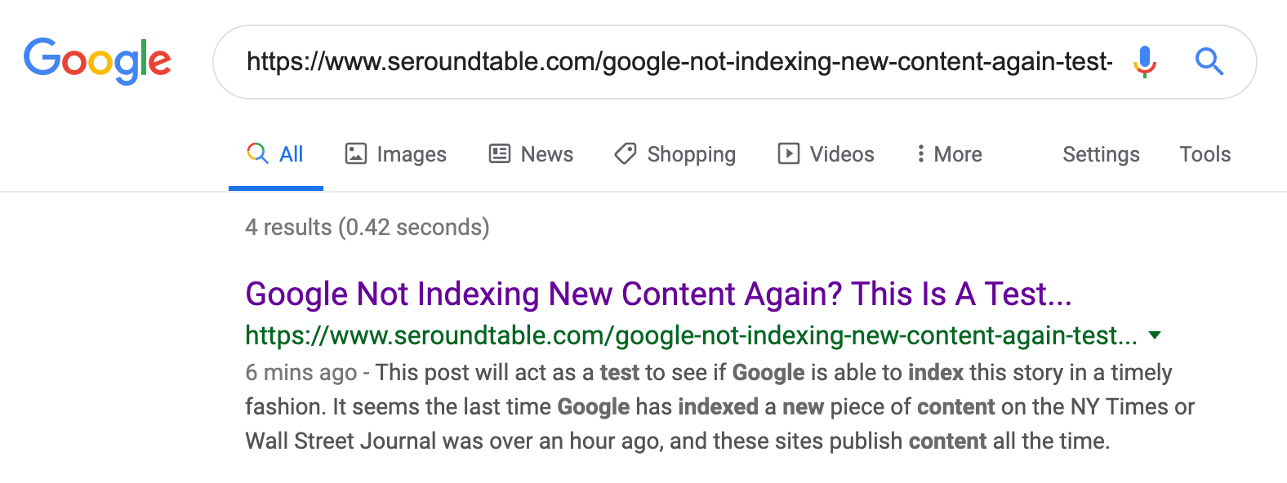
Task: Open search Settings
Action: pos(1101,153)
